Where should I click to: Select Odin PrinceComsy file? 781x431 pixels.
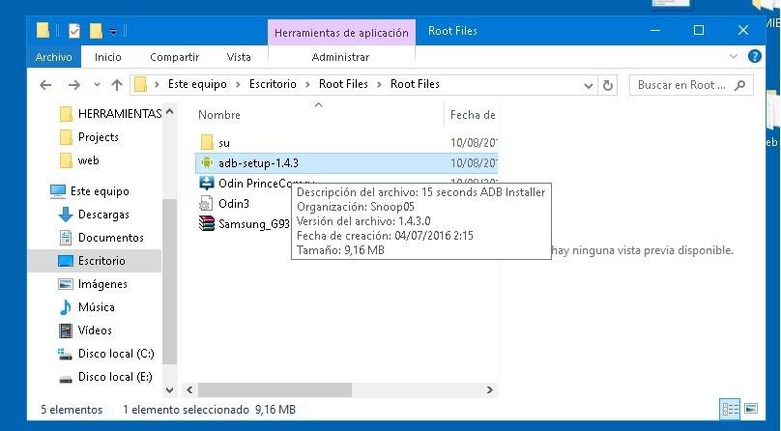click(257, 184)
